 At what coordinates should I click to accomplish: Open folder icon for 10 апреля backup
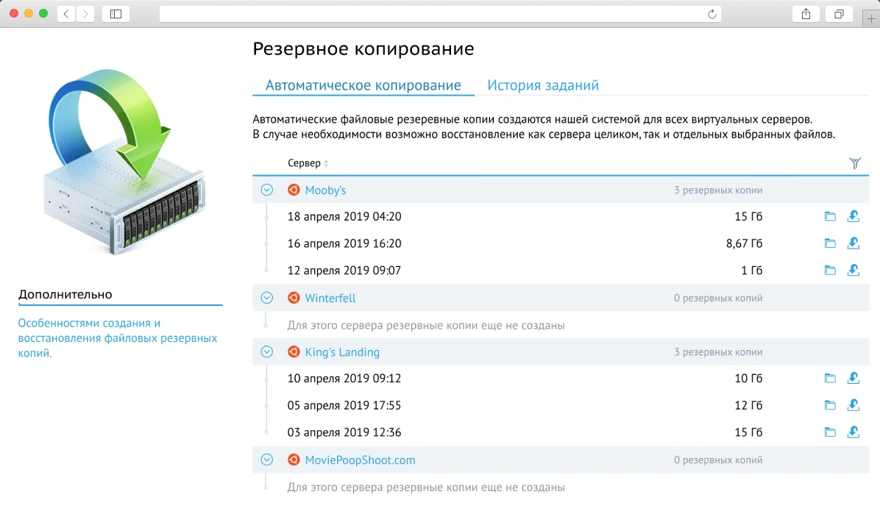(x=830, y=378)
